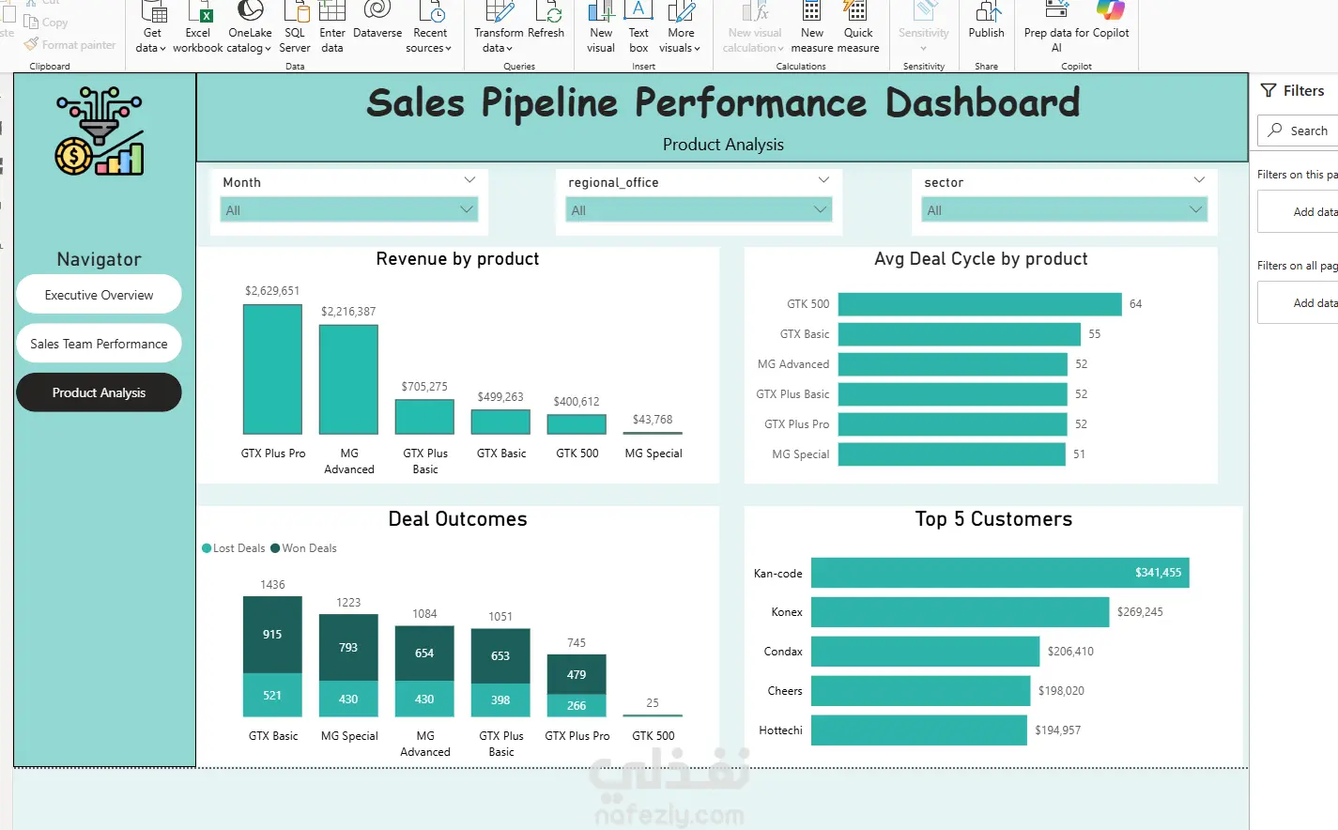Viewport: 1338px width, 830px height.
Task: Click the Revenue by product title
Action: (x=457, y=259)
